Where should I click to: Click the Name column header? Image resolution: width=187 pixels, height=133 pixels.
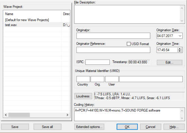(32, 14)
